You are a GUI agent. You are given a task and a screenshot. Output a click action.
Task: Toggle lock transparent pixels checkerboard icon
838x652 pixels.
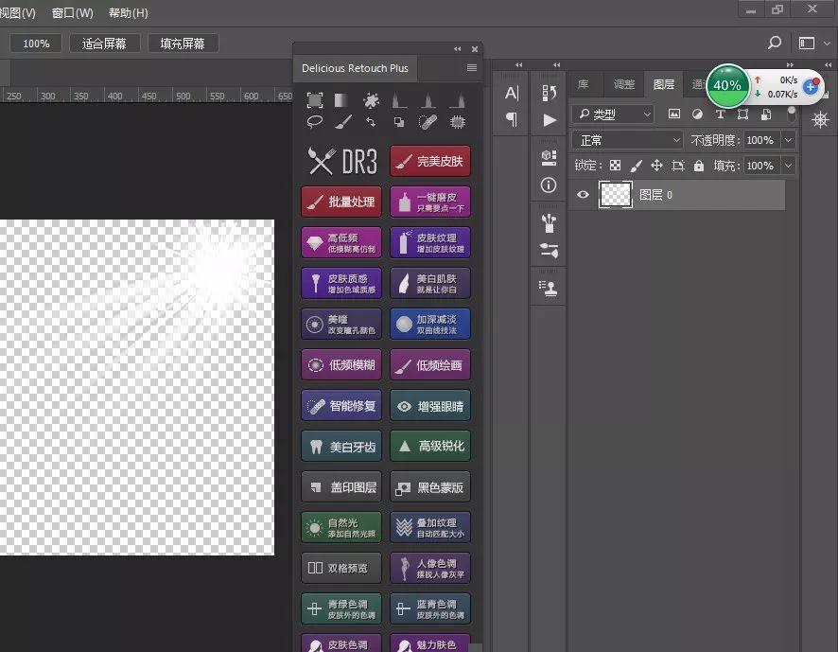[615, 166]
